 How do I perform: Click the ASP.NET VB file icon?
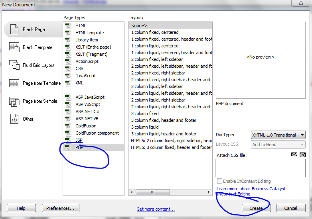tap(68, 119)
